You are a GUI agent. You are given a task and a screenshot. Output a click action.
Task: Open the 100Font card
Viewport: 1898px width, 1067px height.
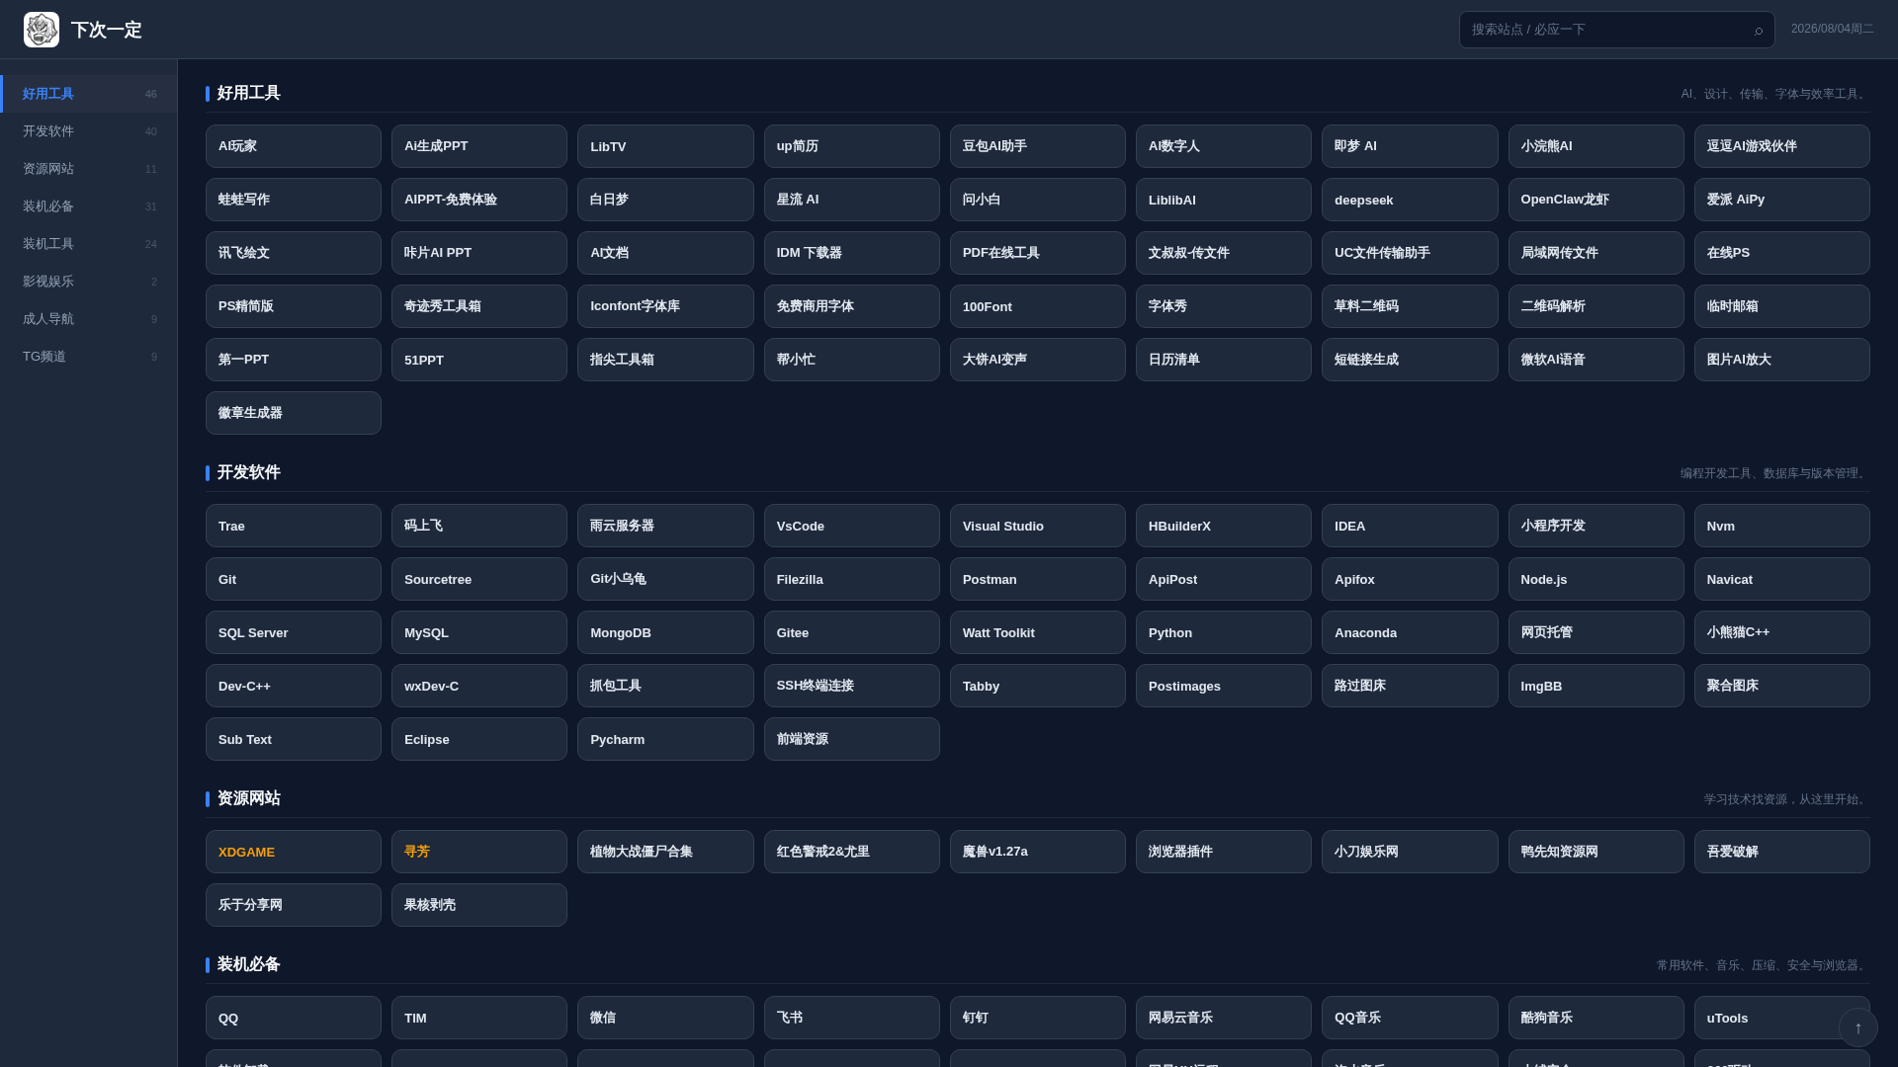(x=1038, y=306)
